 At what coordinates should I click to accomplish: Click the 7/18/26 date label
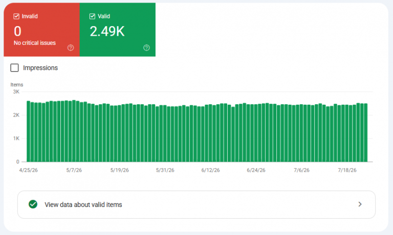347,170
